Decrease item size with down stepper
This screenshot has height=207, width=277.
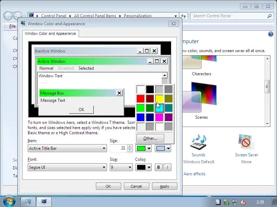[x=130, y=150]
